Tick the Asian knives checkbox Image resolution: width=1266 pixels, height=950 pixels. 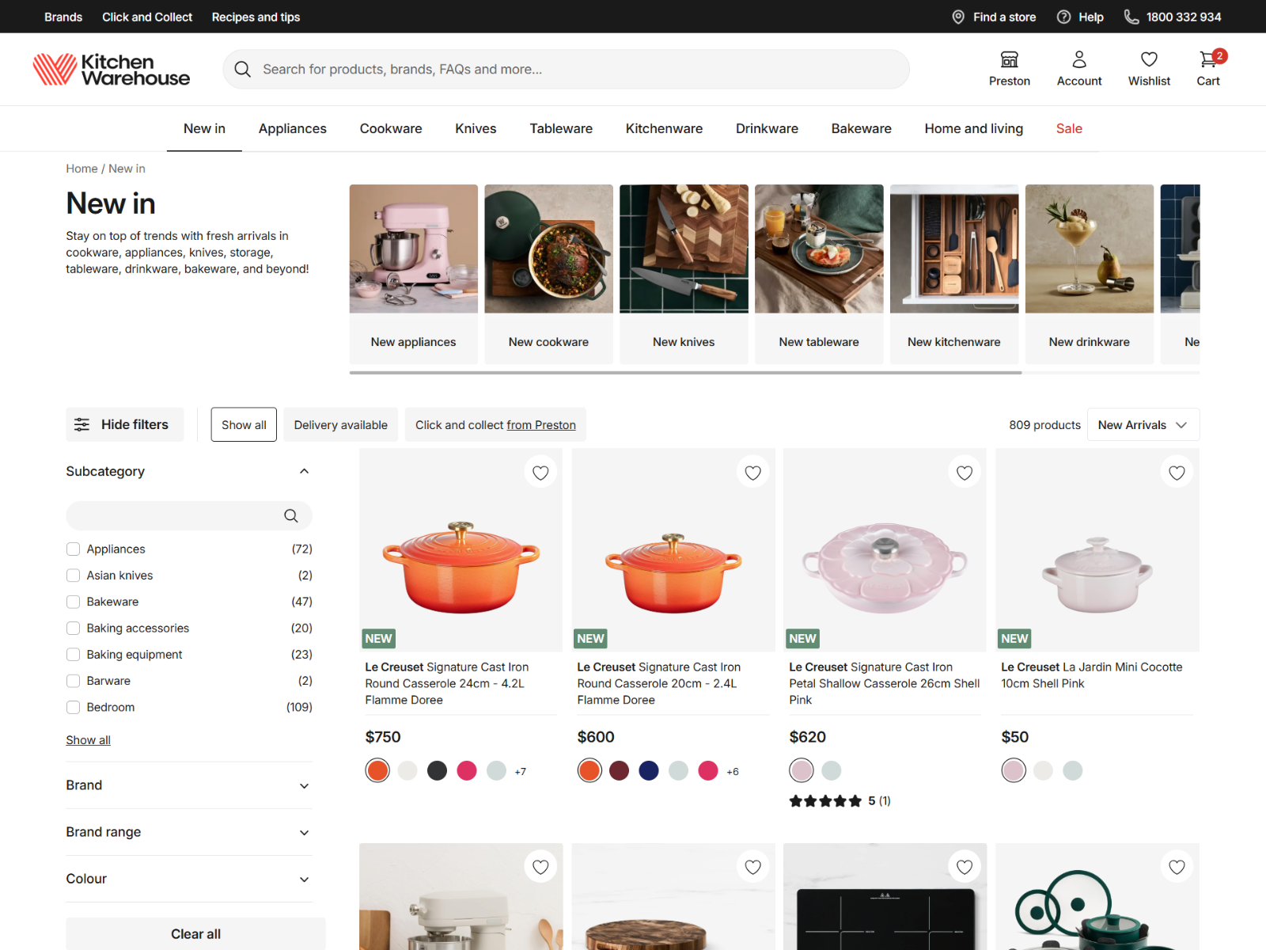click(x=74, y=576)
